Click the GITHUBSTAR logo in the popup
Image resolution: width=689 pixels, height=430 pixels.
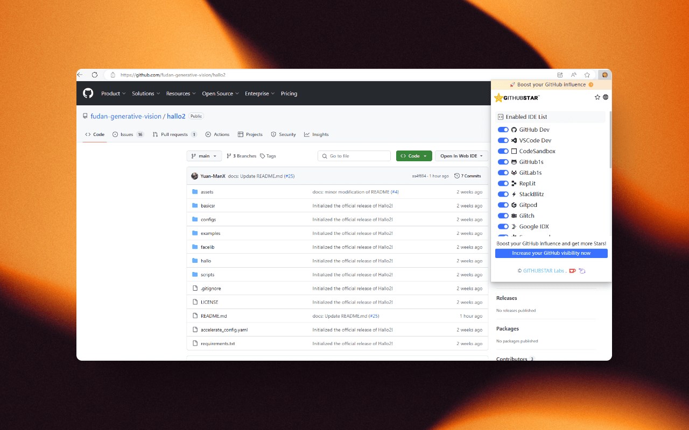pyautogui.click(x=517, y=98)
